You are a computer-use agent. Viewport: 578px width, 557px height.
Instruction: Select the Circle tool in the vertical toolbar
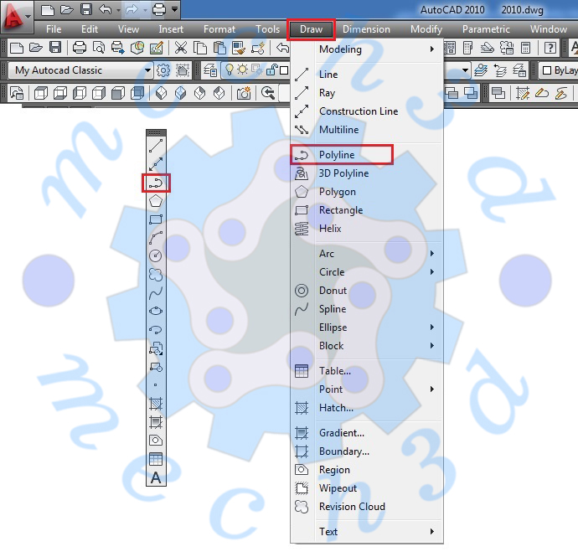pyautogui.click(x=156, y=256)
